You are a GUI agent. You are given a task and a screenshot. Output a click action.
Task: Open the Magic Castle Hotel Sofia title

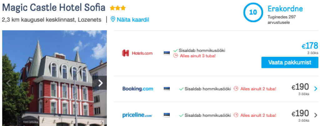coord(54,7)
